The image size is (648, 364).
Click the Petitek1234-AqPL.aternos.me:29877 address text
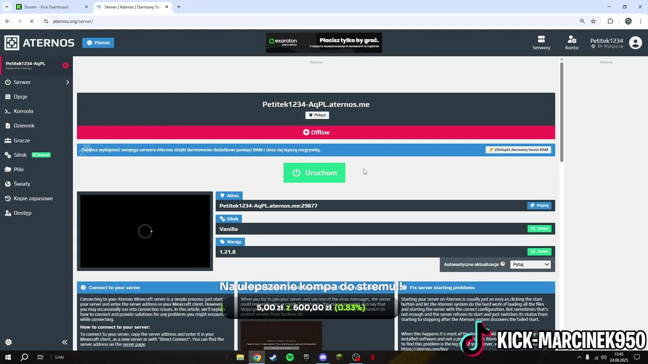point(268,206)
